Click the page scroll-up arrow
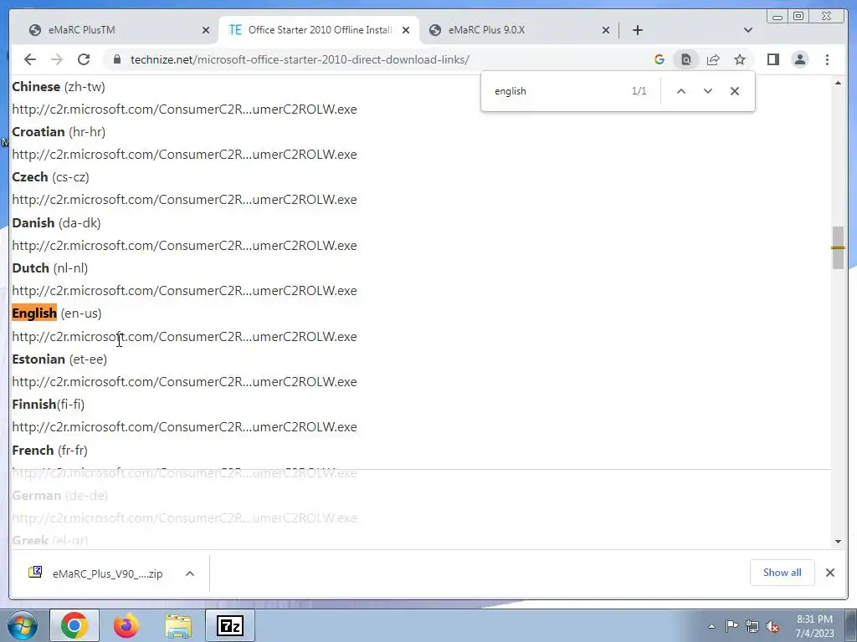 coord(838,83)
